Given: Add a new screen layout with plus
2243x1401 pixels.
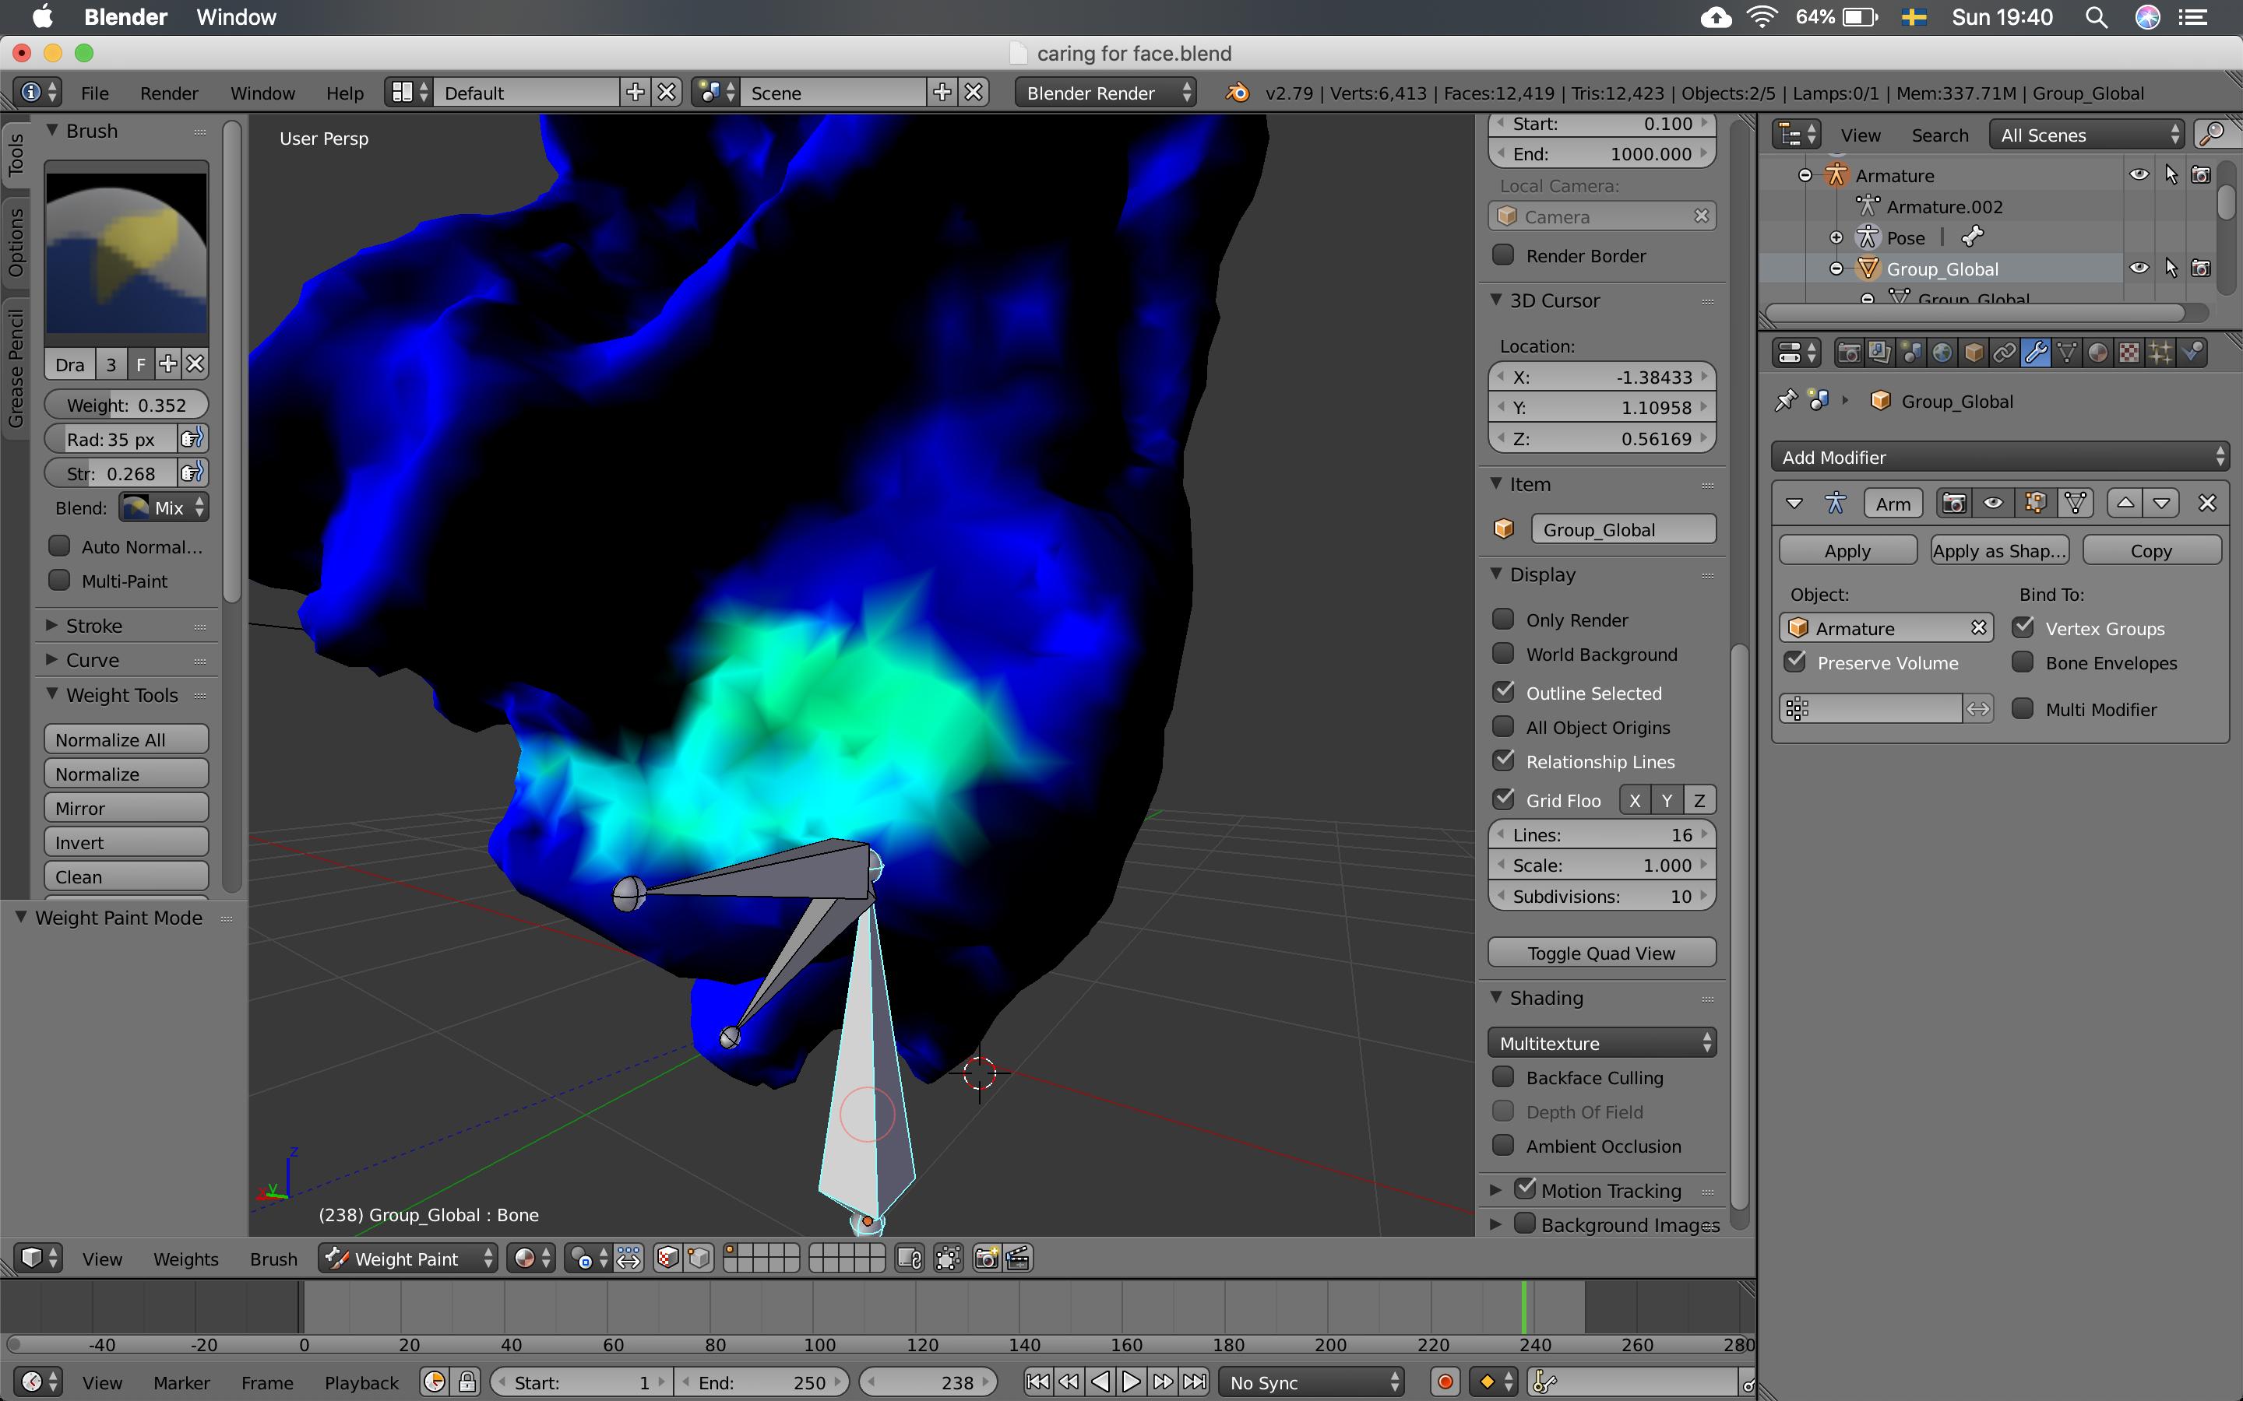Looking at the screenshot, I should point(635,93).
